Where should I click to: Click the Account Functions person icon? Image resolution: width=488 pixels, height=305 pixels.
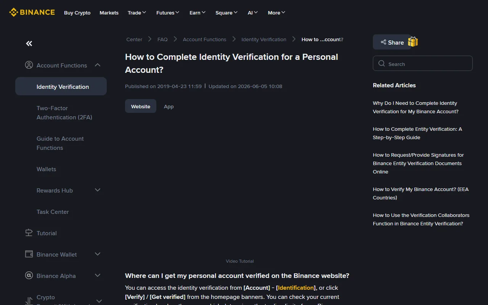pos(29,65)
